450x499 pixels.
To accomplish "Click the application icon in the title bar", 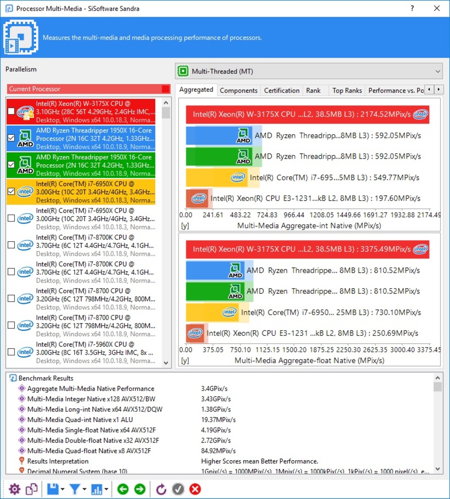I will pyautogui.click(x=9, y=8).
